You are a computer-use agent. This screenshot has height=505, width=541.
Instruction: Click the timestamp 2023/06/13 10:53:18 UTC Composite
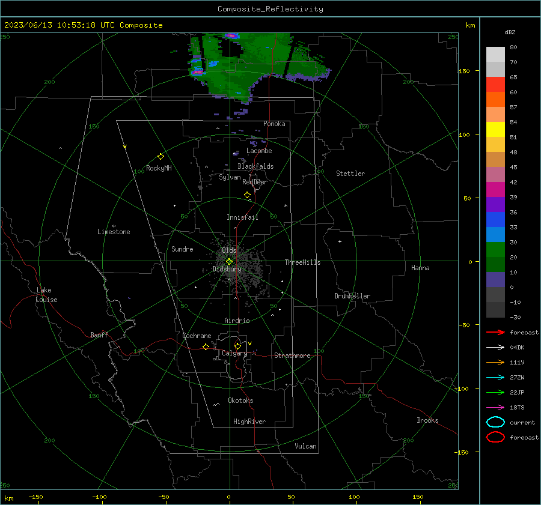click(83, 25)
